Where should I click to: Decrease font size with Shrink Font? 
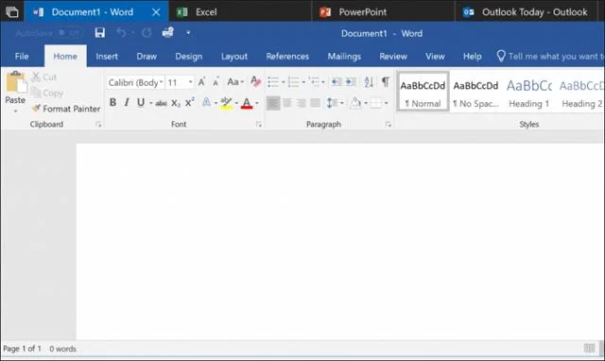click(216, 82)
